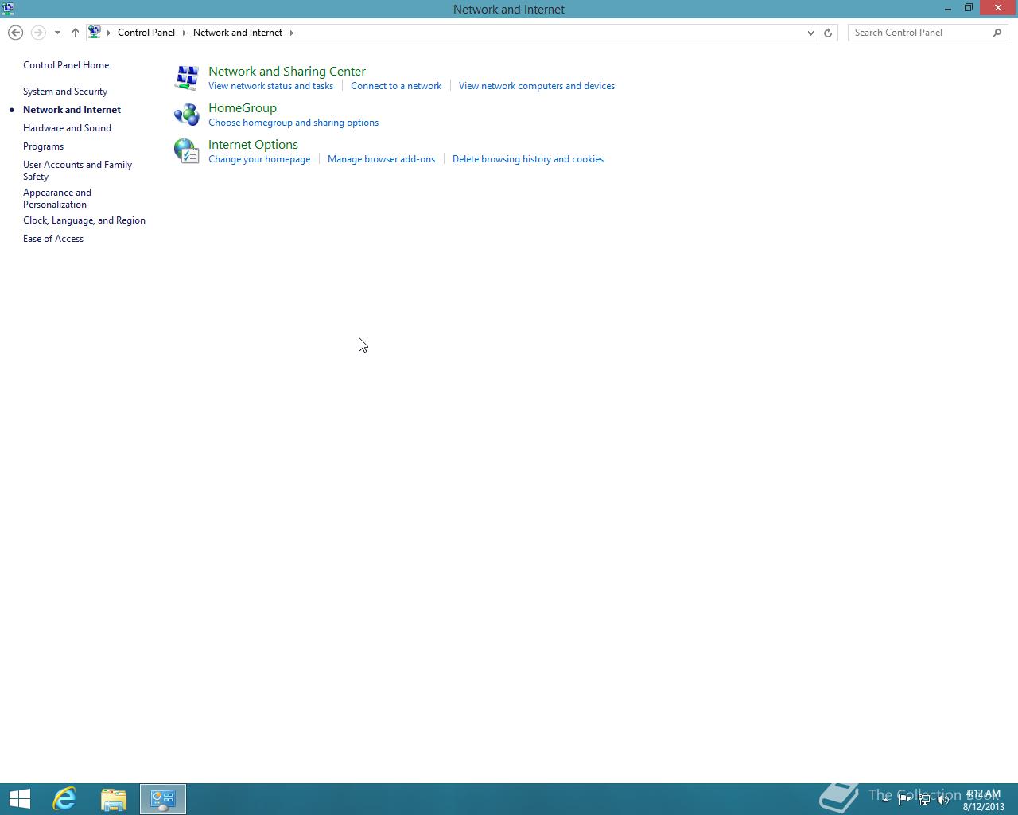Go back using the Back arrow
Viewport: 1018px width, 815px height.
(x=15, y=33)
